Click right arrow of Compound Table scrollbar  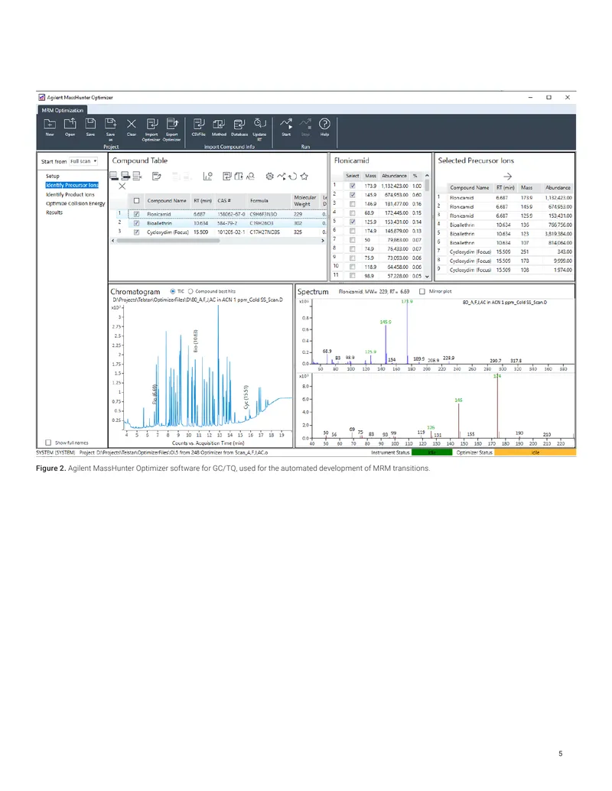[x=323, y=241]
